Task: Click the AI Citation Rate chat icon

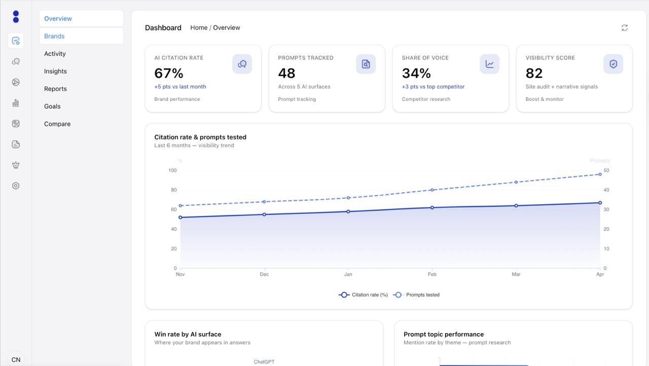Action: coord(242,64)
